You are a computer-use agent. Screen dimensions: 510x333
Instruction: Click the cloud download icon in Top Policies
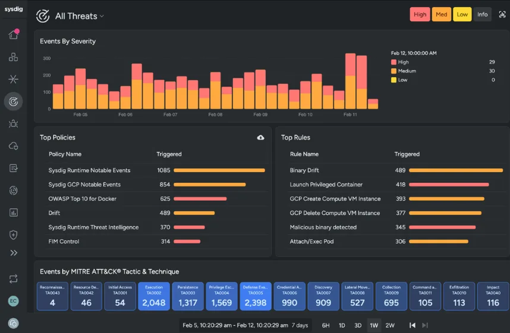pos(260,138)
